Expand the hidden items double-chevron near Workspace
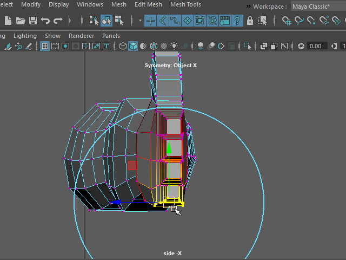The height and width of the screenshot is (260, 346). pyautogui.click(x=248, y=6)
